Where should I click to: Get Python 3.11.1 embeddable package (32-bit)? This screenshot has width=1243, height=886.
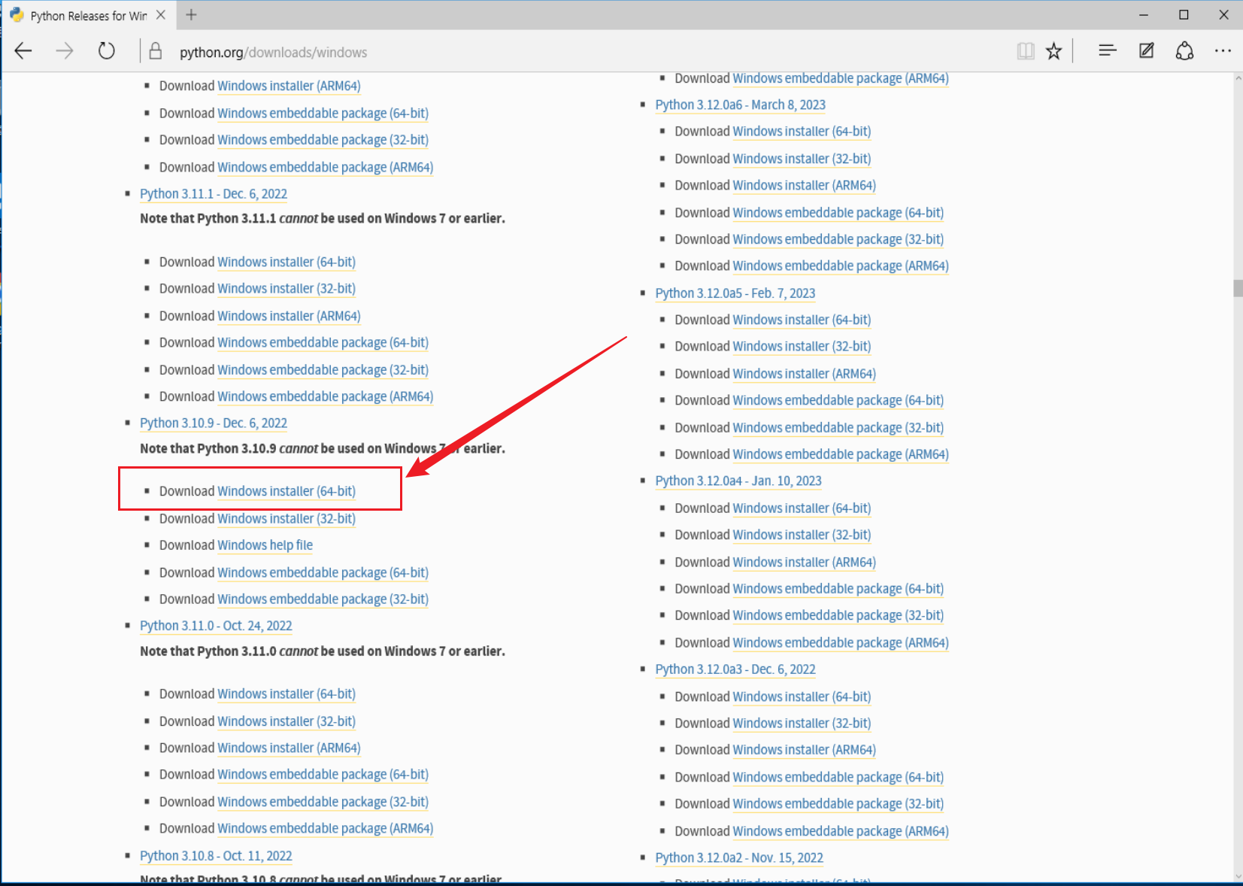pyautogui.click(x=323, y=370)
